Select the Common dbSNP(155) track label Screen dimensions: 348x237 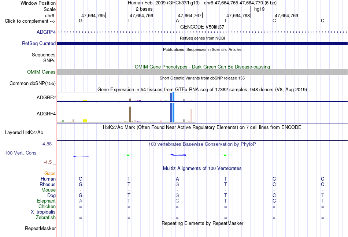click(x=33, y=83)
